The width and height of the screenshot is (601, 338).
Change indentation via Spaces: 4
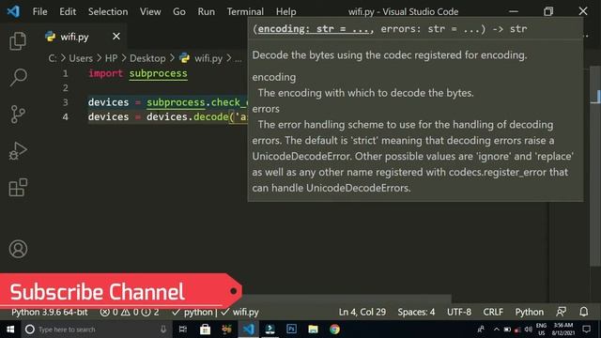pos(416,313)
